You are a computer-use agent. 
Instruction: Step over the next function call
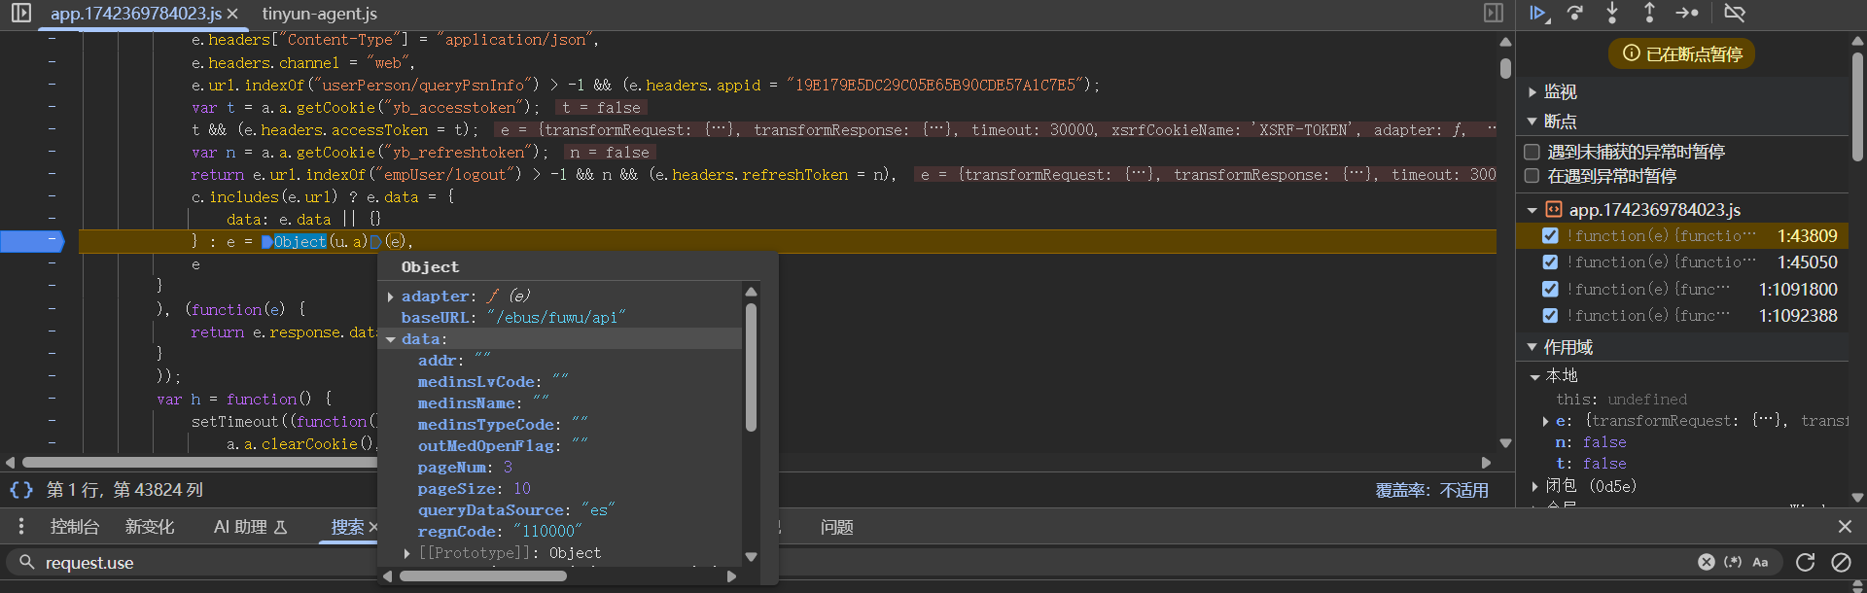point(1575,14)
